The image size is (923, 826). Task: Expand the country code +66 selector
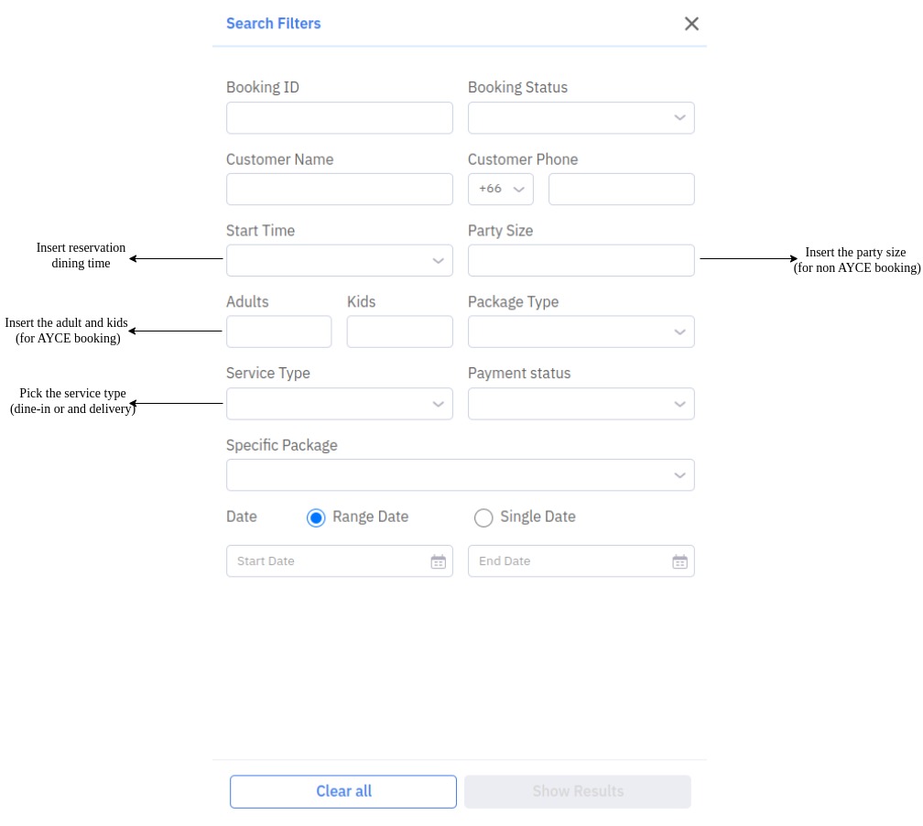pyautogui.click(x=500, y=189)
